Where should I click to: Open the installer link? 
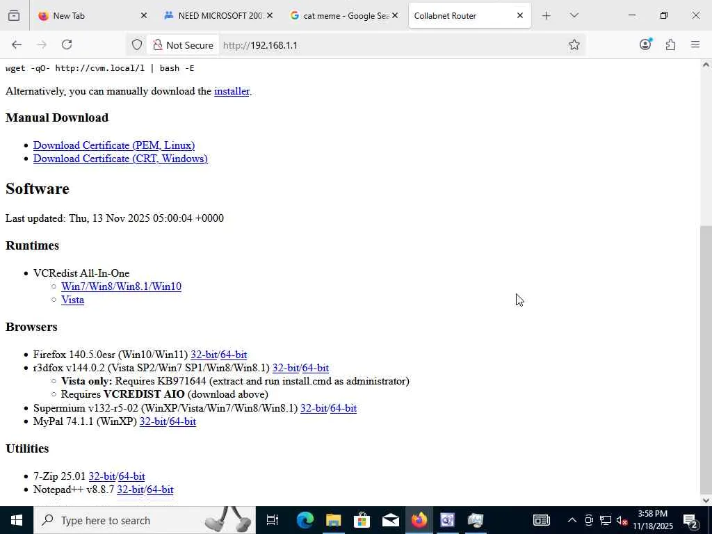[x=232, y=91]
